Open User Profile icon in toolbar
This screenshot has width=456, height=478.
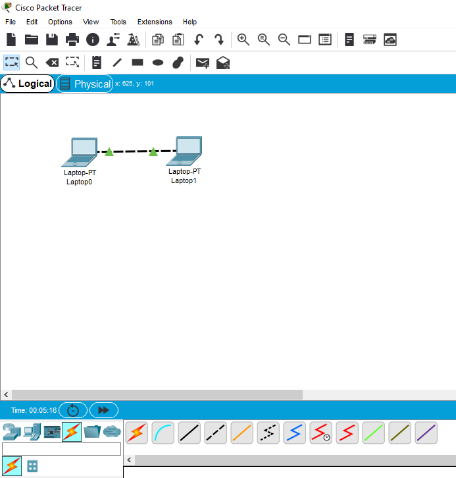[113, 40]
